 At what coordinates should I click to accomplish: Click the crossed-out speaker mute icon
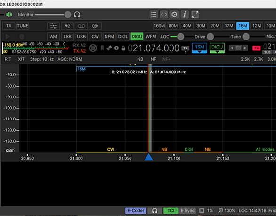(x=67, y=26)
